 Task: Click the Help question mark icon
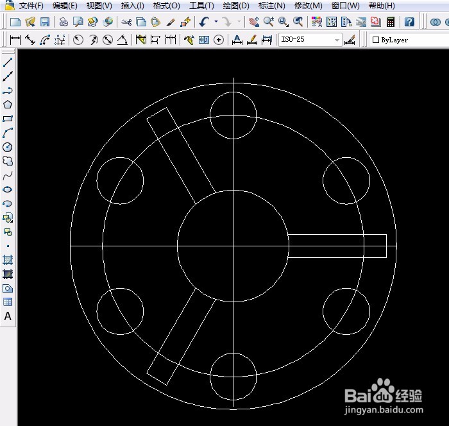pyautogui.click(x=409, y=21)
